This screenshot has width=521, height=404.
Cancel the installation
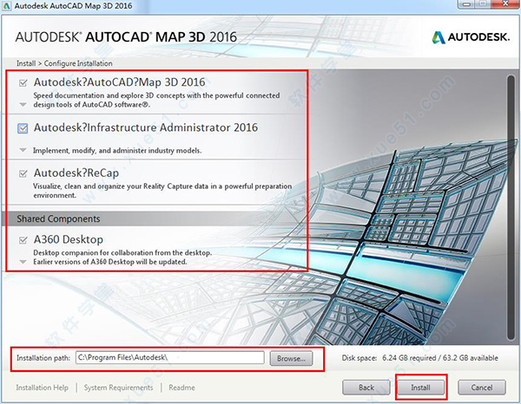point(482,387)
